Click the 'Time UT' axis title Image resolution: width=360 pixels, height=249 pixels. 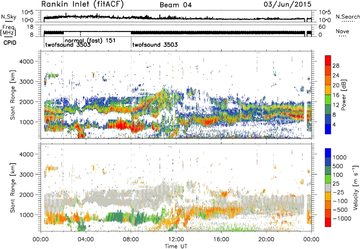click(x=176, y=246)
